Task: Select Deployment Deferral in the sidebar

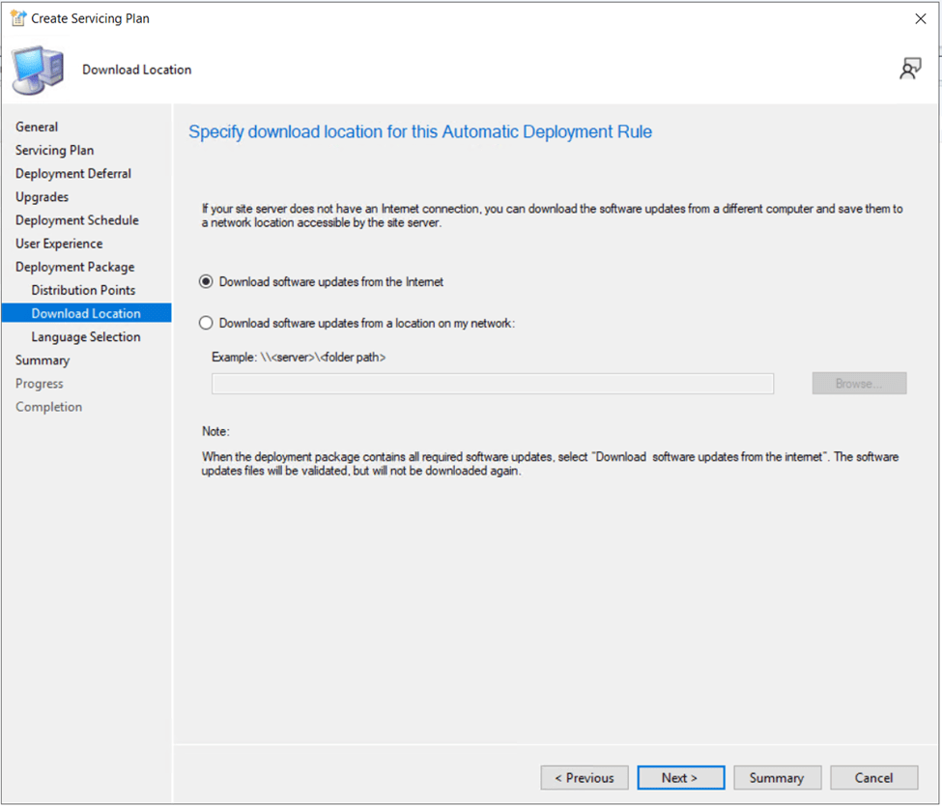Action: (73, 174)
